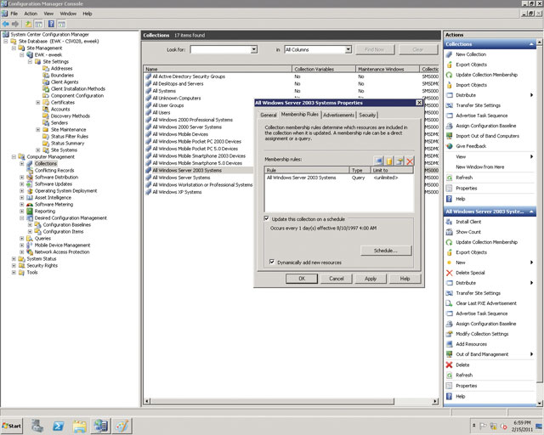Click the Paint taskbar icon
Image resolution: width=544 pixels, height=435 pixels.
(122, 426)
